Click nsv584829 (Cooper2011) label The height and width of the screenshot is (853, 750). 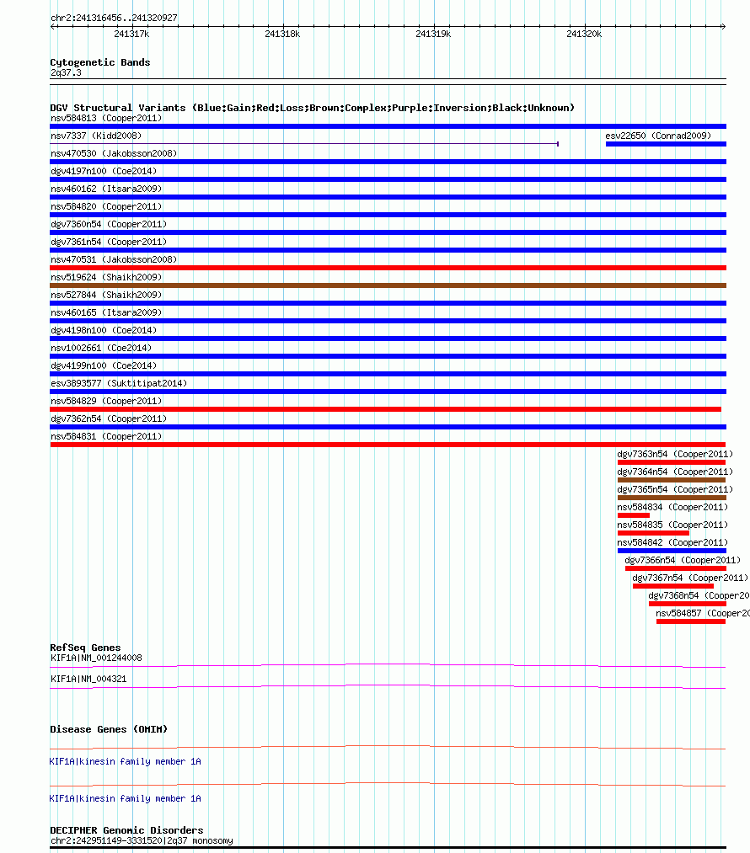pyautogui.click(x=106, y=401)
